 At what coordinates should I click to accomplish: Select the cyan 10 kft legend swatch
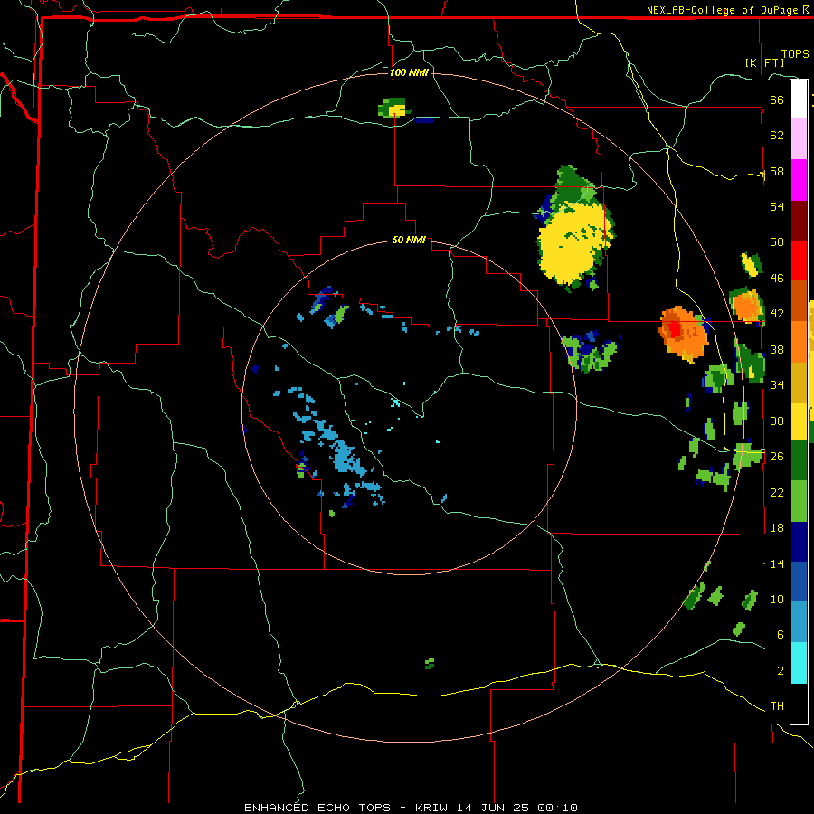799,663
